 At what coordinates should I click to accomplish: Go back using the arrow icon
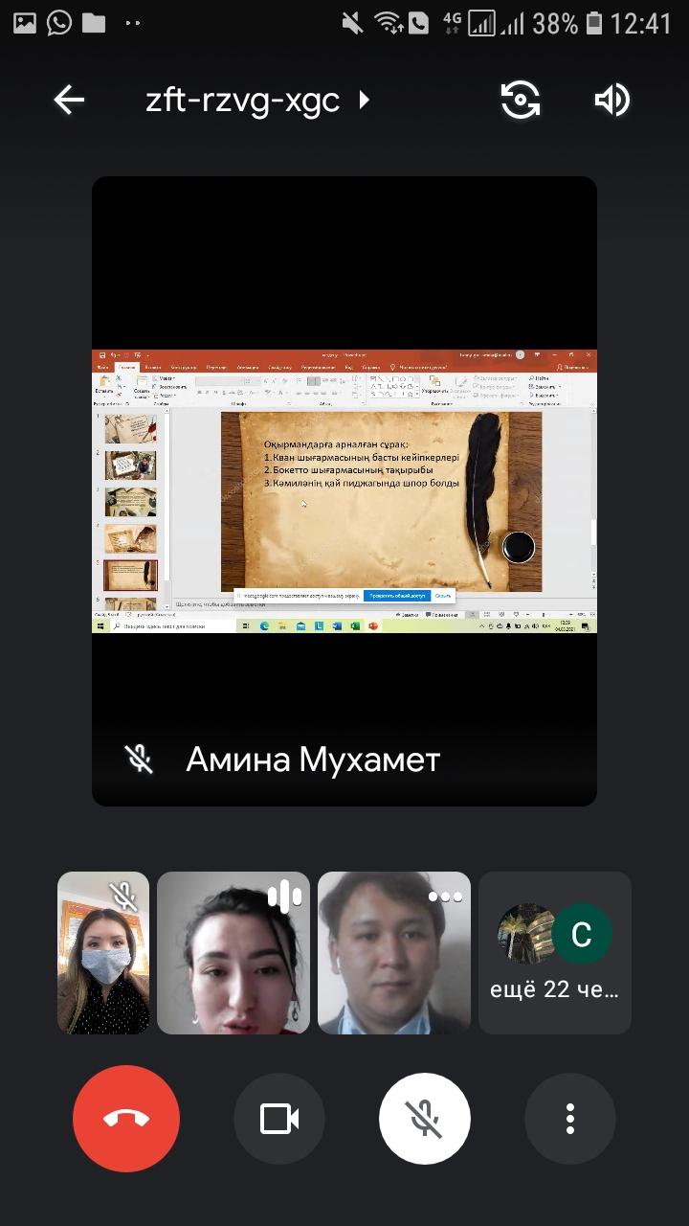point(69,100)
